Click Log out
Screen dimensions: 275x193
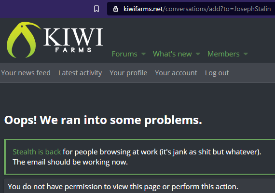coord(217,73)
